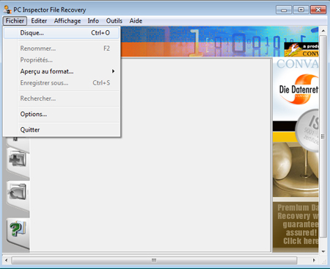330x269 pixels.
Task: Choose Options... in the Fichier menu
Action: pyautogui.click(x=62, y=114)
